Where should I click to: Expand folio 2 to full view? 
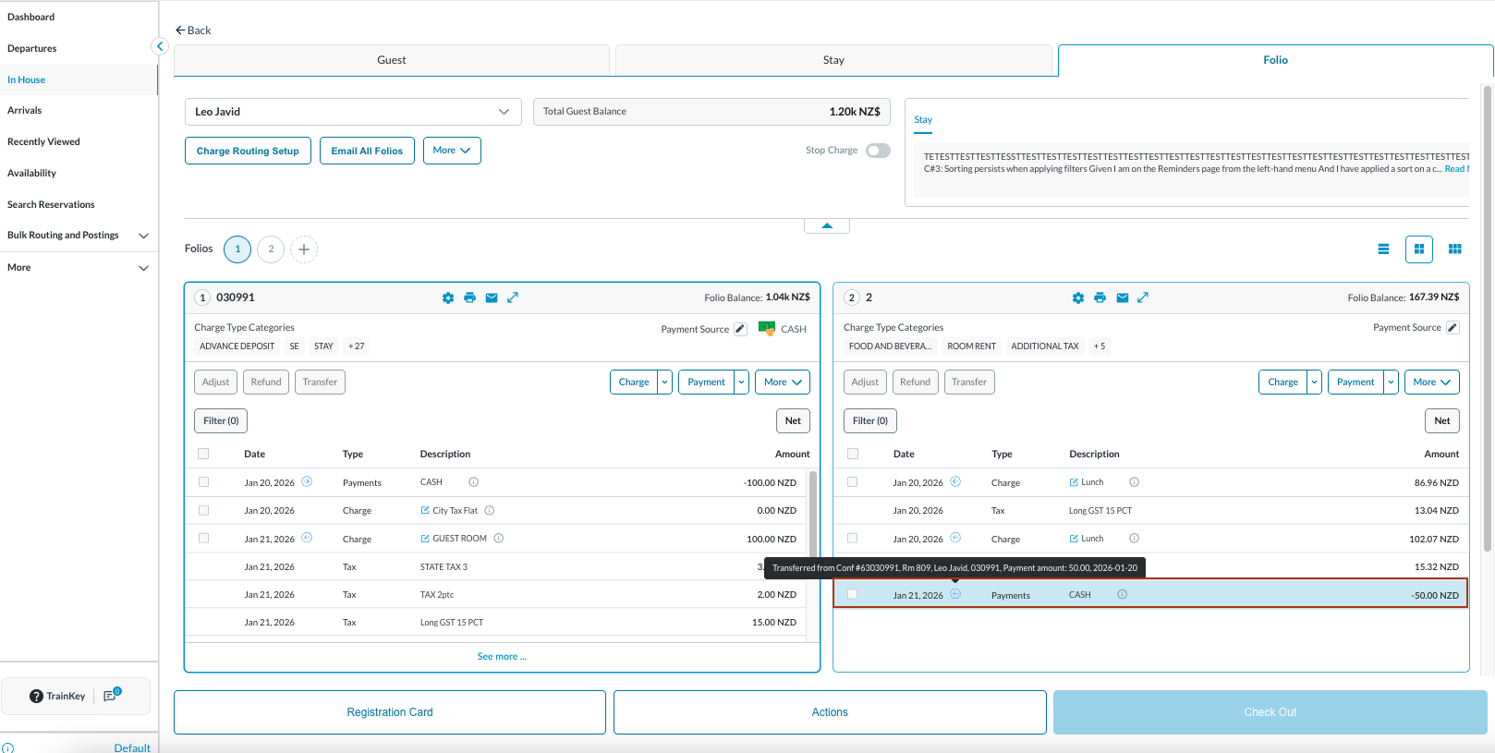point(1143,298)
